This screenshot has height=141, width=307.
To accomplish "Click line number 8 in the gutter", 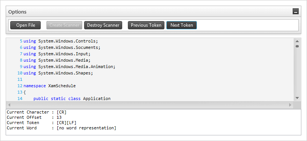I will coord(21,60).
